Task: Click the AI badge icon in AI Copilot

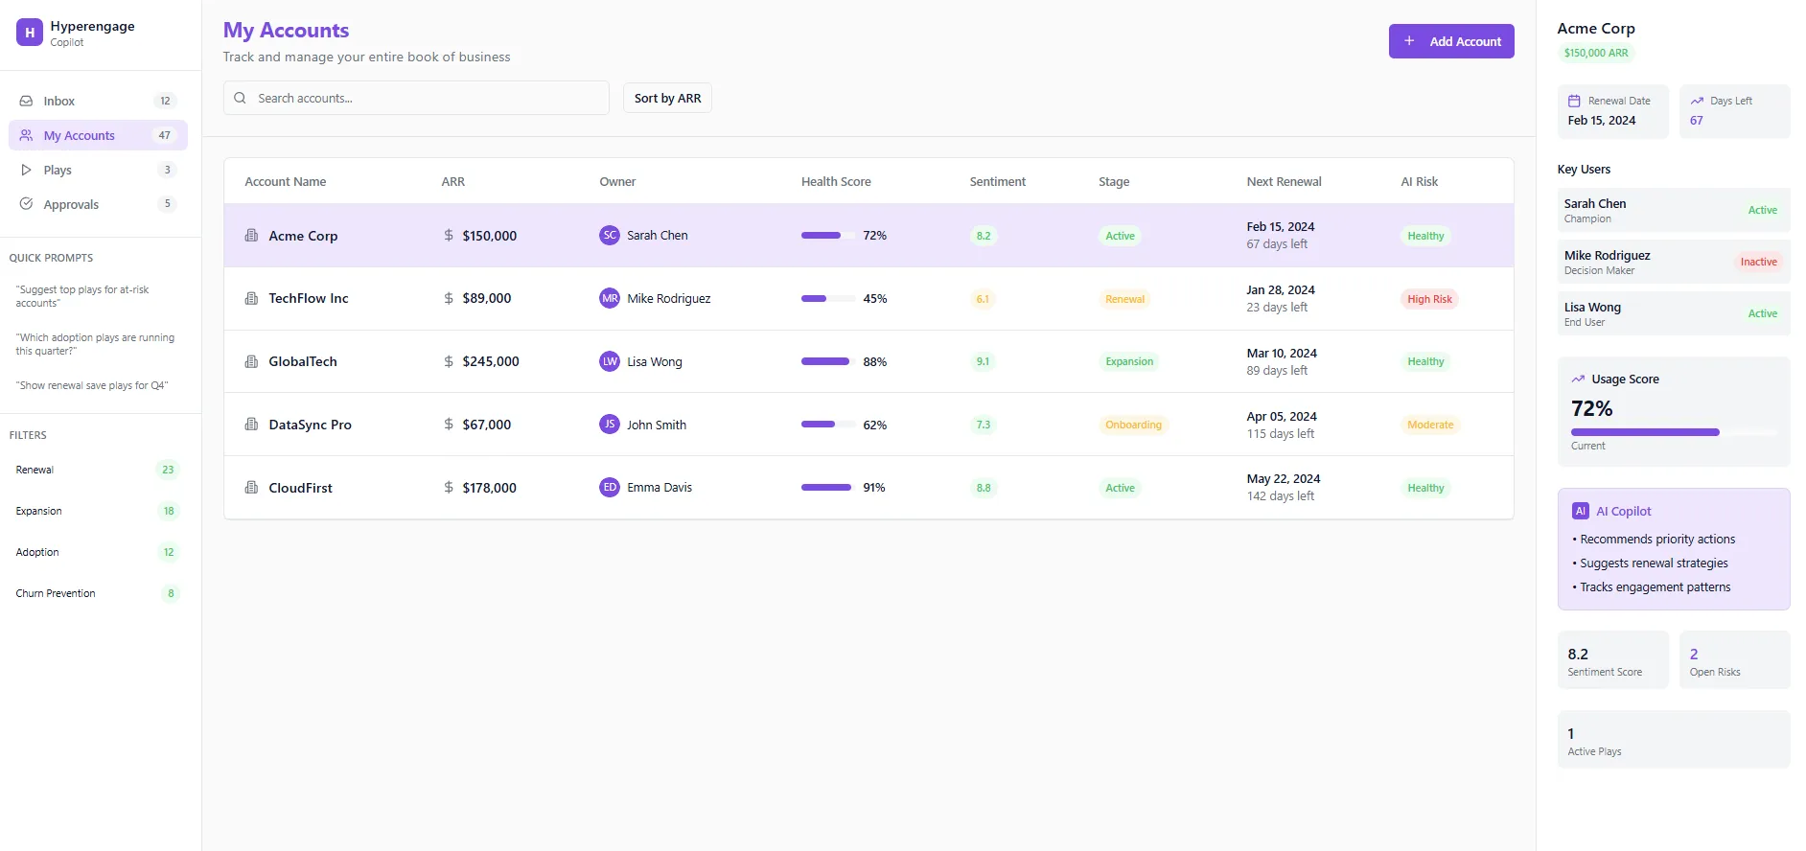Action: click(x=1581, y=512)
